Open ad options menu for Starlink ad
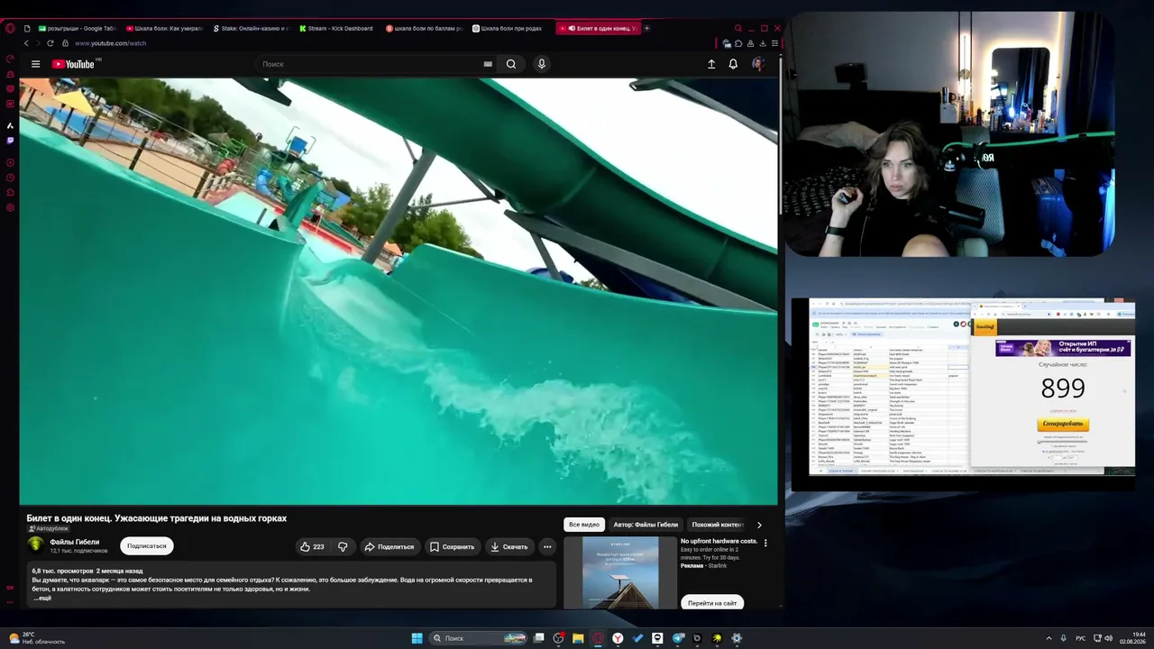The width and height of the screenshot is (1154, 649). tap(765, 543)
